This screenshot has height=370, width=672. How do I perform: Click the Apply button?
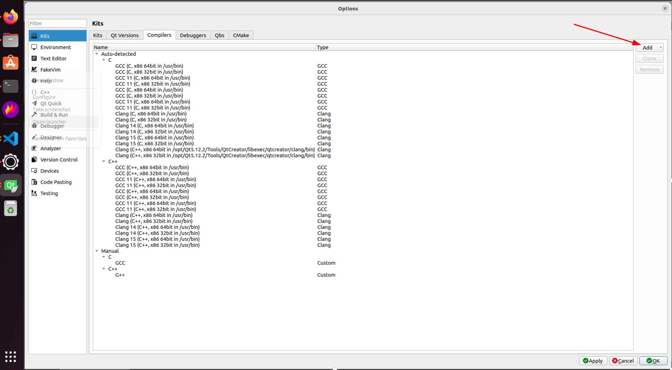click(x=593, y=361)
